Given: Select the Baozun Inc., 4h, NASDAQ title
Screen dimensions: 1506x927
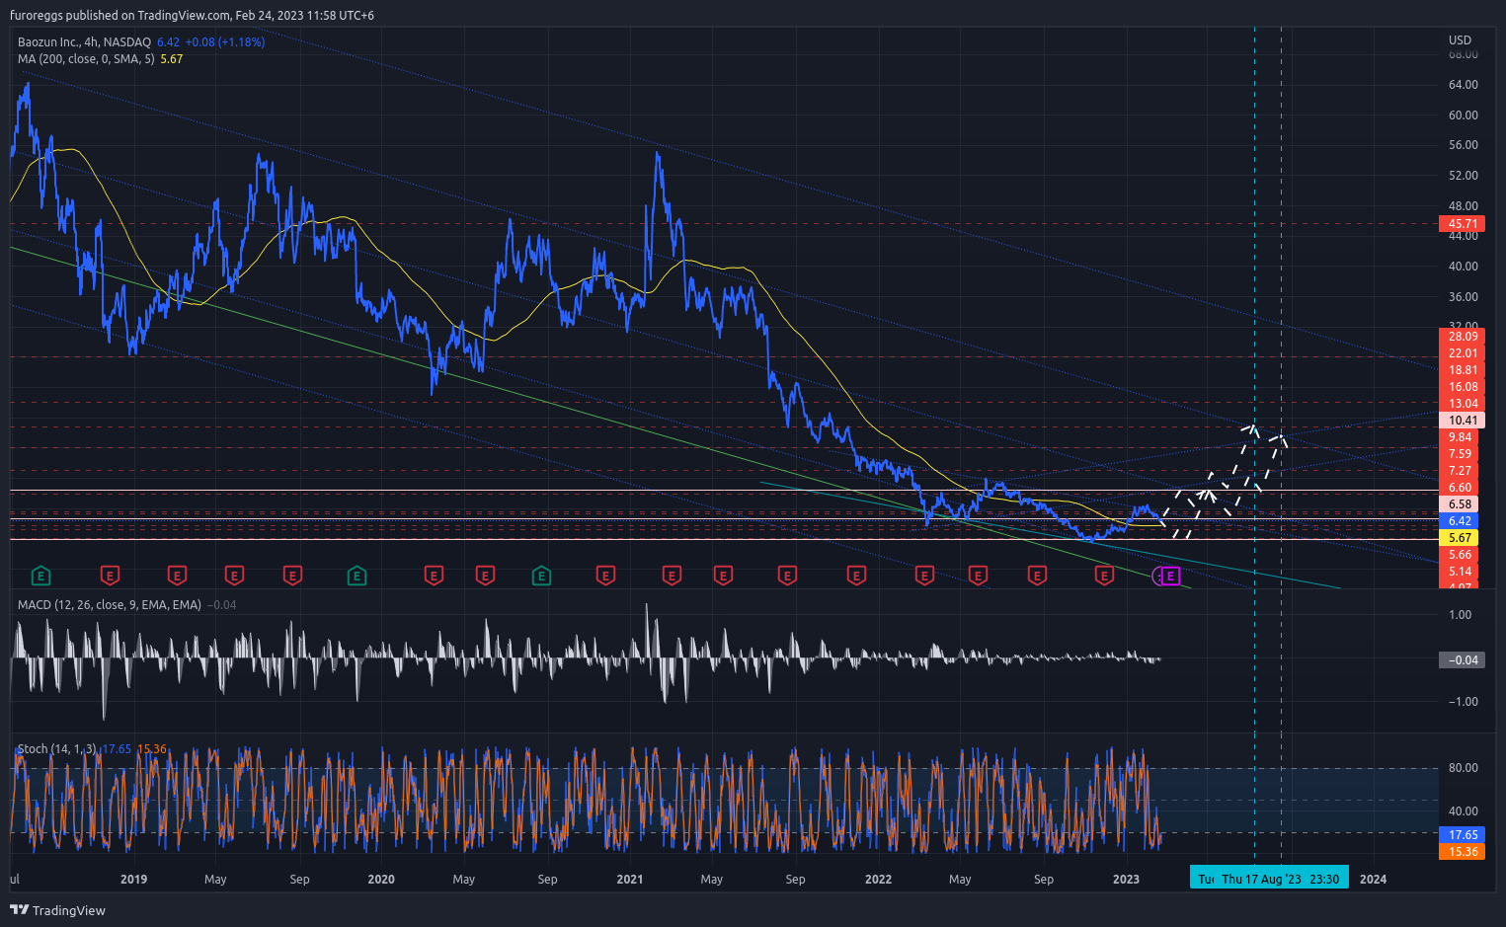Looking at the screenshot, I should (84, 42).
